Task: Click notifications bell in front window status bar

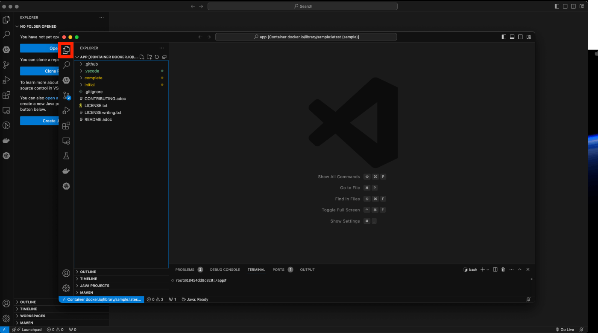Action: click(528, 299)
